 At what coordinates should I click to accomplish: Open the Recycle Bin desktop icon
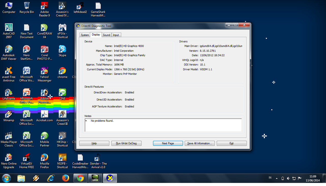[x=26, y=8]
